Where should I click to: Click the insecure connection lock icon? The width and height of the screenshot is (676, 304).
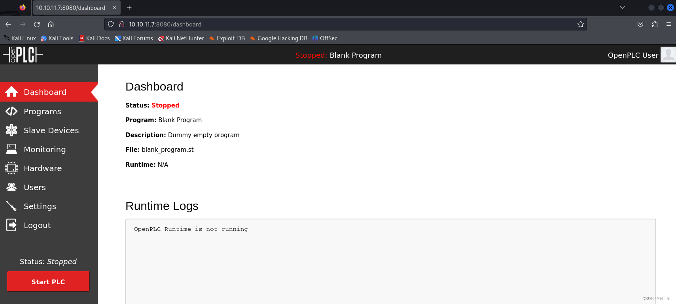(x=122, y=24)
